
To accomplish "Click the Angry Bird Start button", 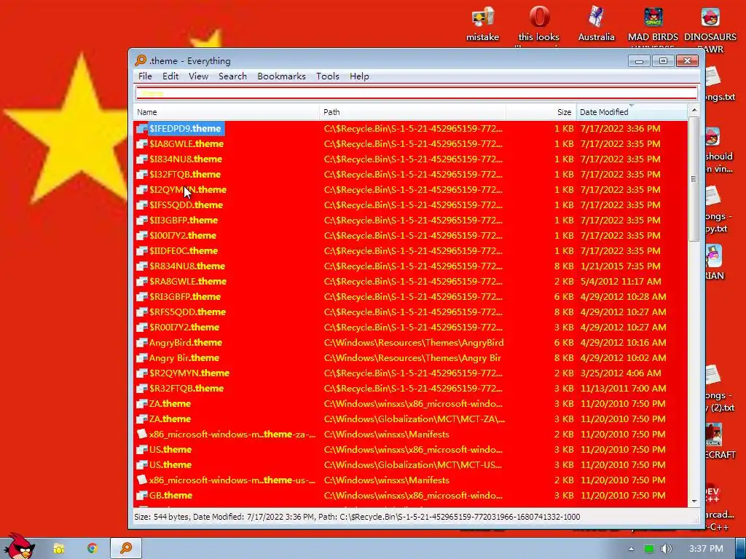I will 18,546.
